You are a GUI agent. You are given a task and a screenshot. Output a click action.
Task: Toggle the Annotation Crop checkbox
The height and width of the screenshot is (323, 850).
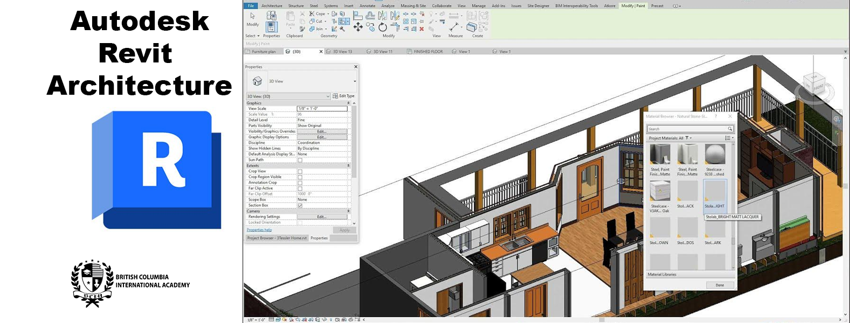[x=300, y=182]
